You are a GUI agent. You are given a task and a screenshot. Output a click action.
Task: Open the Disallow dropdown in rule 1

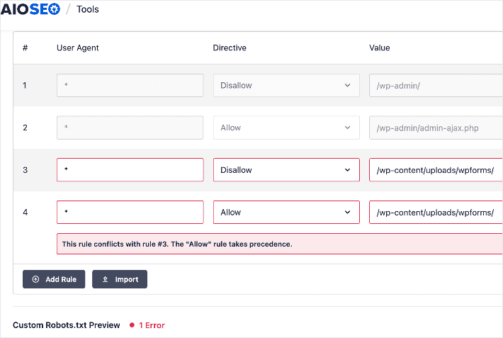pyautogui.click(x=286, y=85)
